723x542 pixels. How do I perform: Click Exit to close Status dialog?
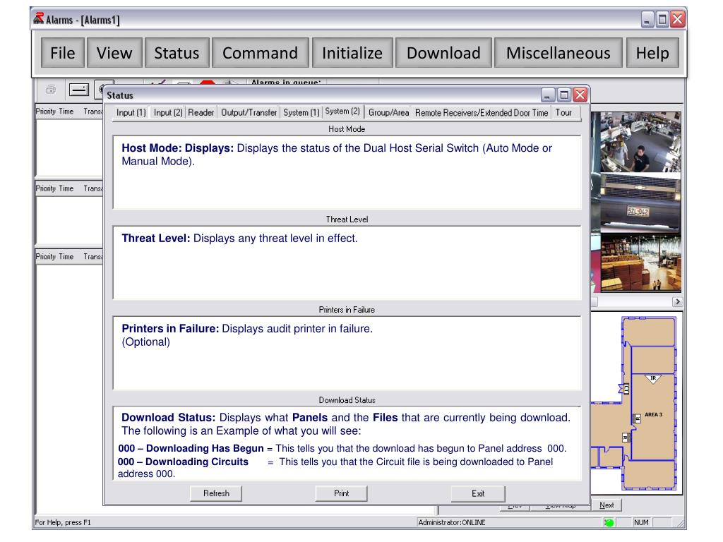point(478,494)
